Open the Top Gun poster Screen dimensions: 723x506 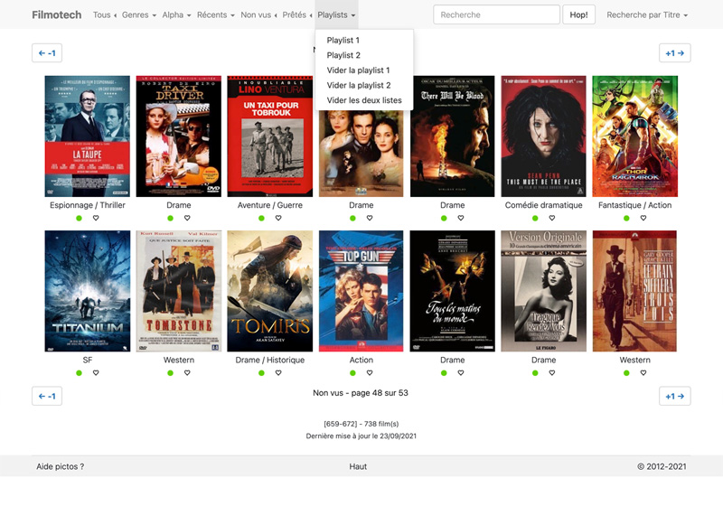click(x=361, y=291)
